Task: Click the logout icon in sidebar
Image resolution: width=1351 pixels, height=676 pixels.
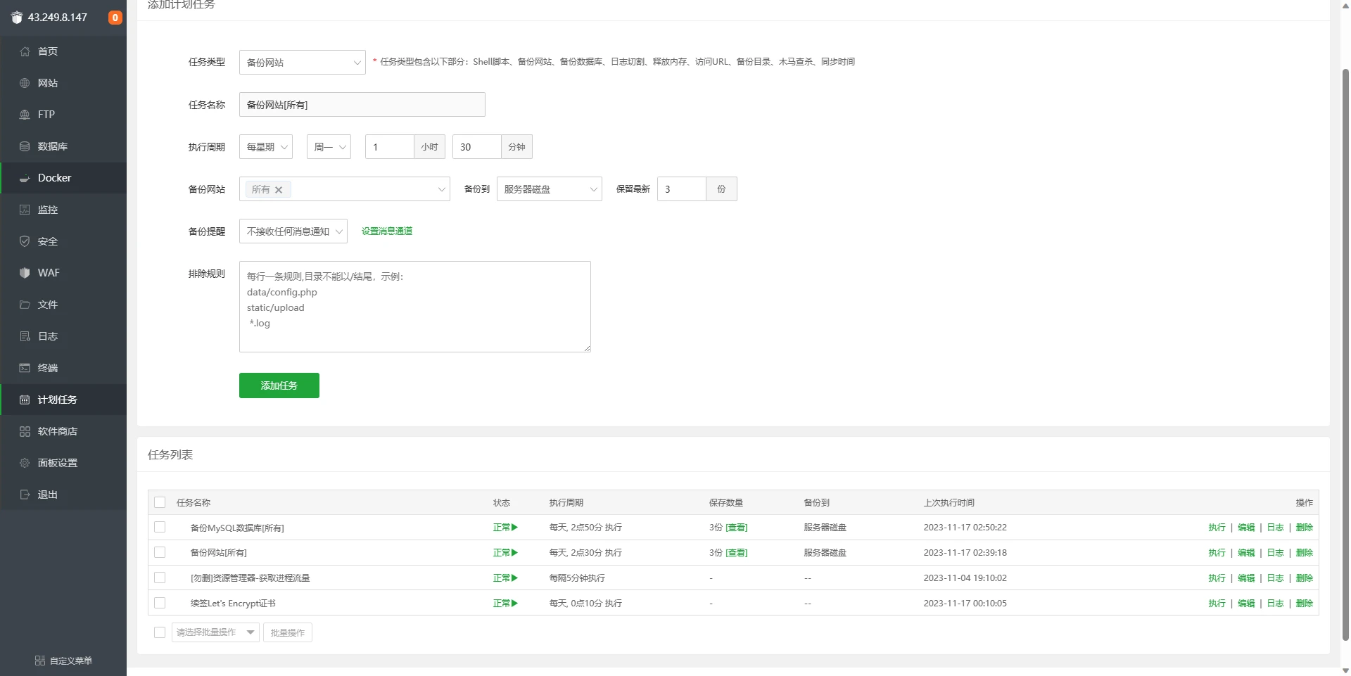Action: pos(25,495)
